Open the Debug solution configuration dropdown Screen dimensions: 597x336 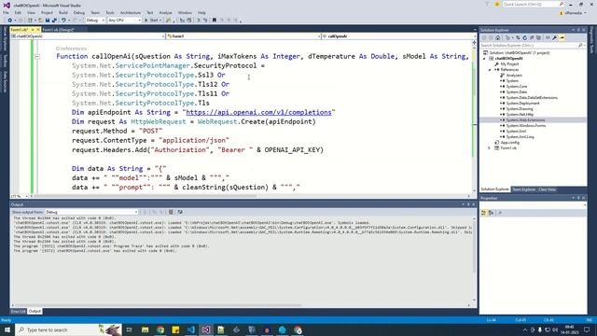95,21
